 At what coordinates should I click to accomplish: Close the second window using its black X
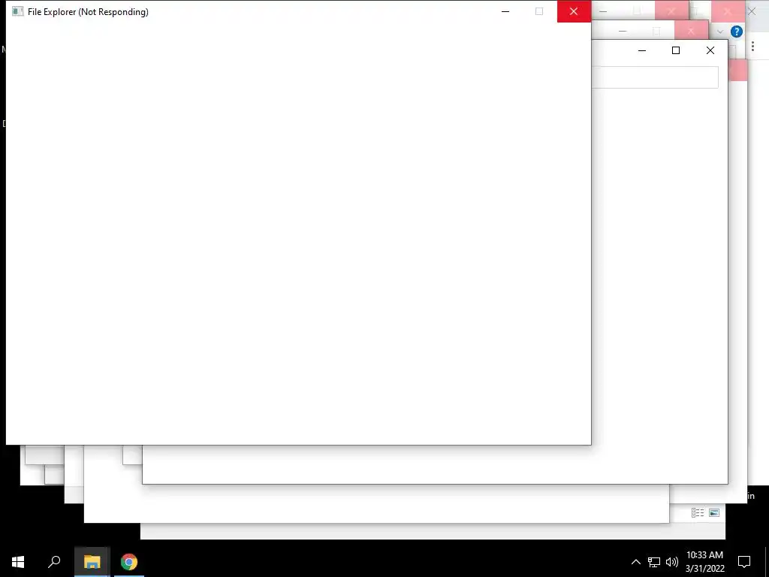[x=710, y=50]
